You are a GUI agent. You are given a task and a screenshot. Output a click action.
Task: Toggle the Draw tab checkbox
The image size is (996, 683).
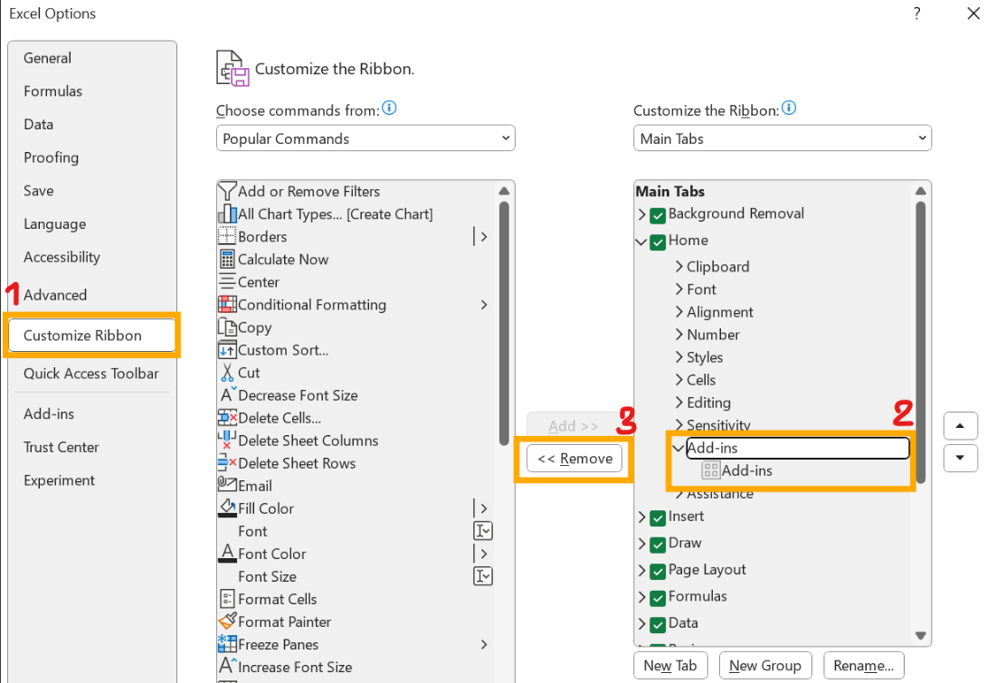tap(658, 544)
